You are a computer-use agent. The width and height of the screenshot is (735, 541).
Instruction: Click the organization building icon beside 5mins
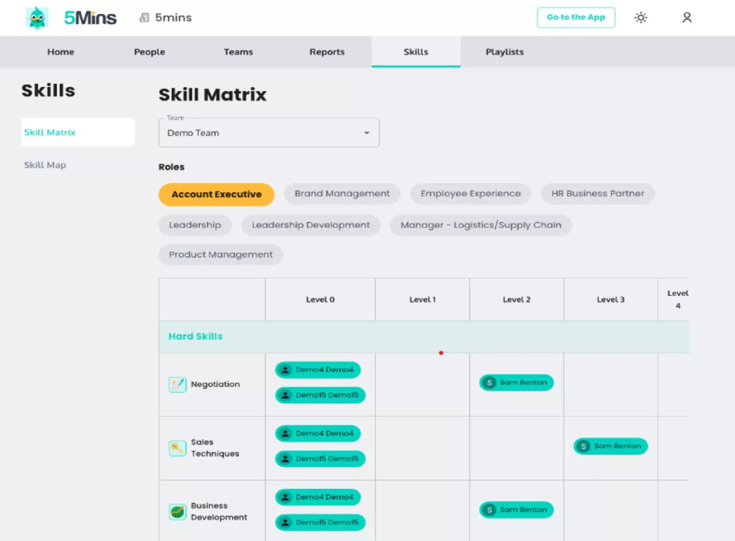144,18
